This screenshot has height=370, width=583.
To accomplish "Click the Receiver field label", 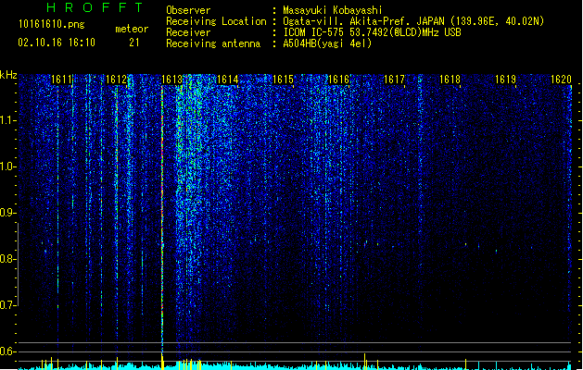I will (x=188, y=32).
